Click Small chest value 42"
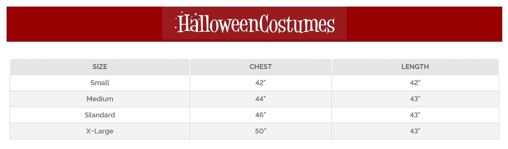 (260, 83)
